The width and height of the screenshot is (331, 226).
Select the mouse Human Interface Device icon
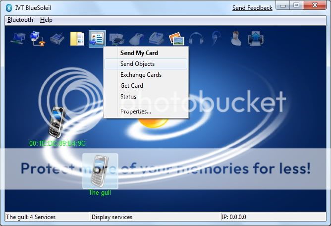tap(136, 39)
